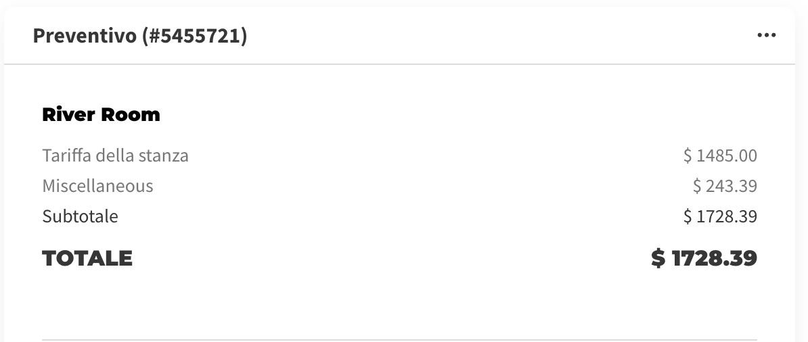Click the word Preventivo in the header

[x=85, y=36]
